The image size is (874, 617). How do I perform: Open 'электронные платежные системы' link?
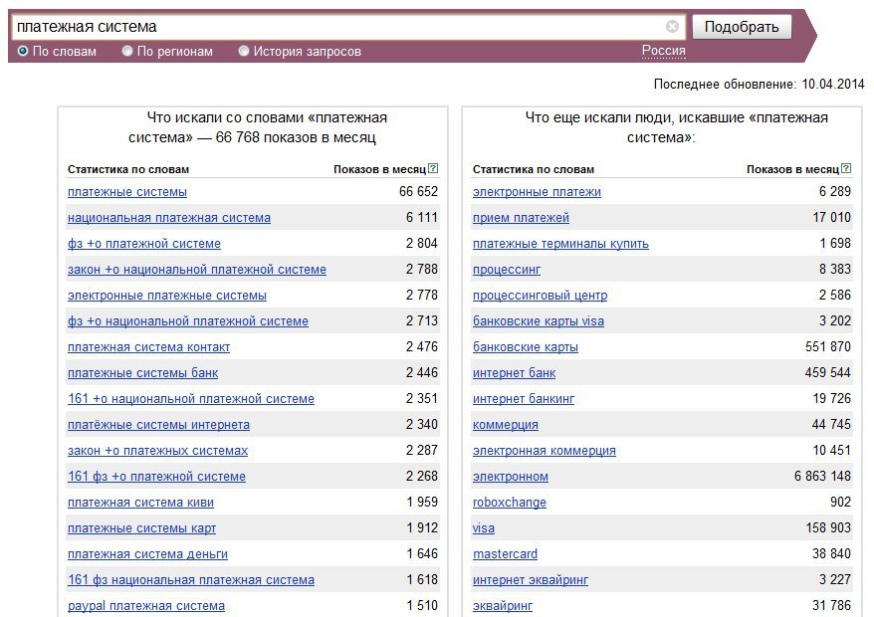[x=166, y=296]
